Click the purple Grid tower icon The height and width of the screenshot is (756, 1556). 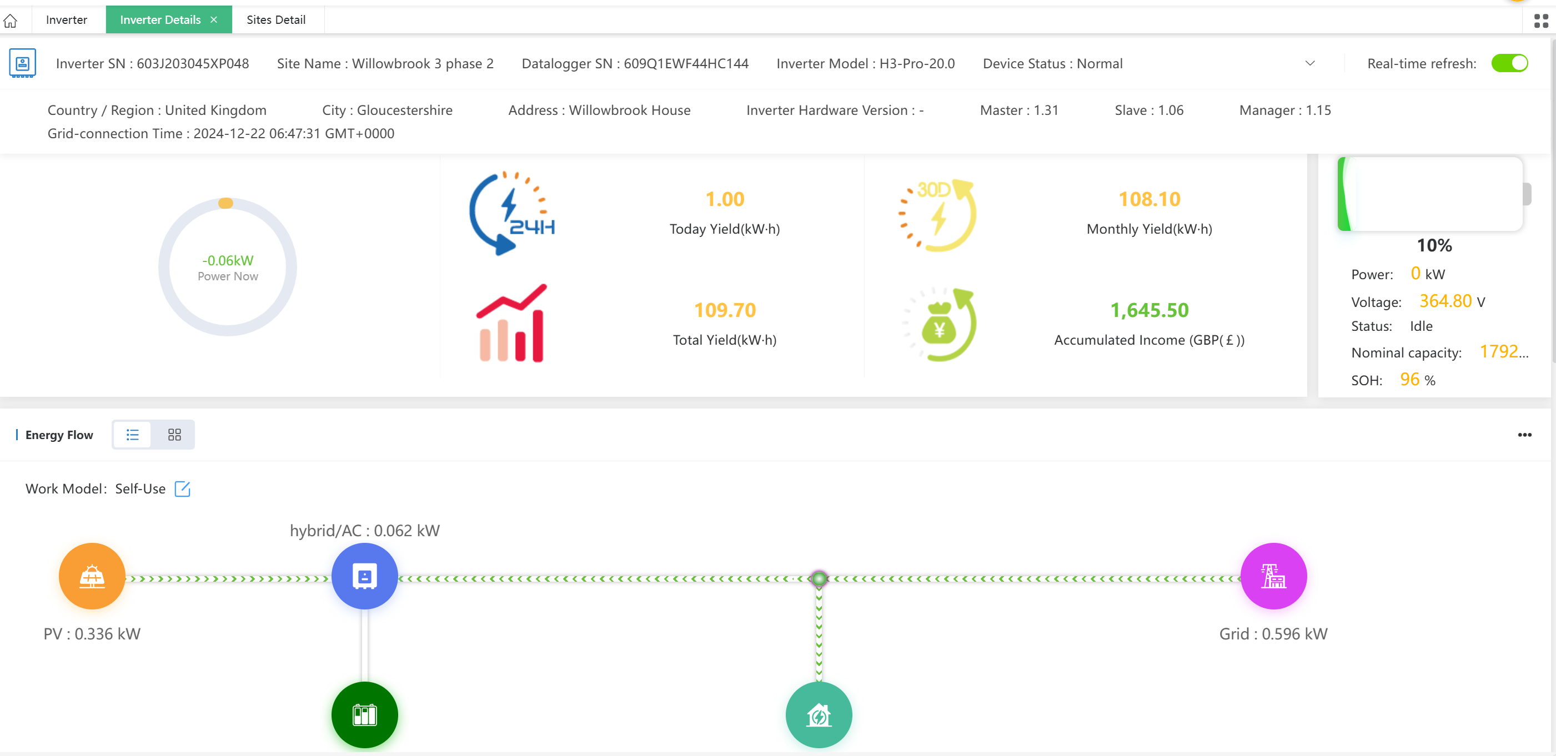1273,576
